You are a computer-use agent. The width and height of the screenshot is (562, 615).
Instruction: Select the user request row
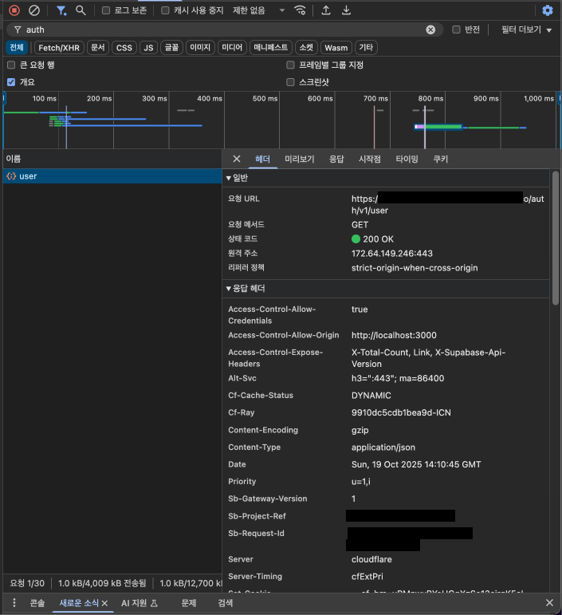point(112,176)
